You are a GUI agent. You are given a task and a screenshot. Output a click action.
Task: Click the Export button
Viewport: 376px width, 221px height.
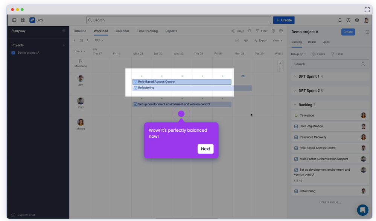(260, 41)
